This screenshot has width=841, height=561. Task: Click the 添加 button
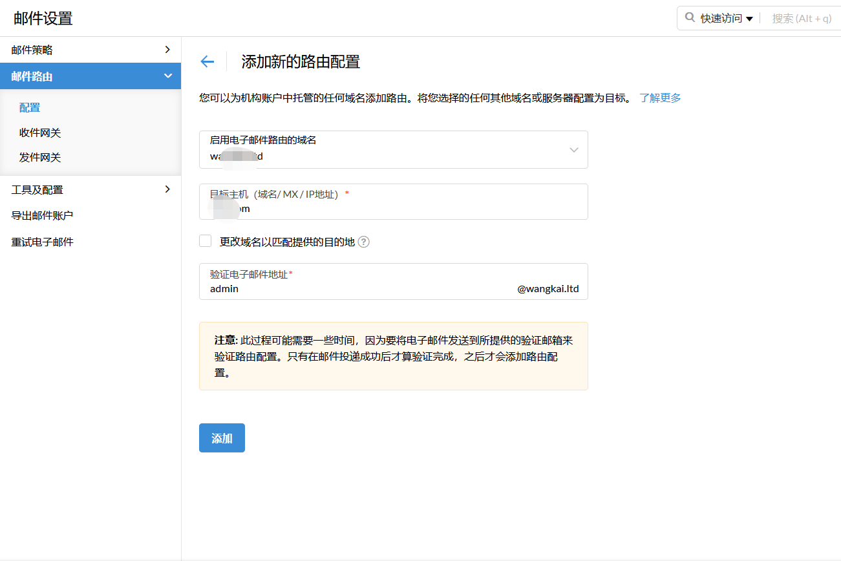[x=222, y=438]
